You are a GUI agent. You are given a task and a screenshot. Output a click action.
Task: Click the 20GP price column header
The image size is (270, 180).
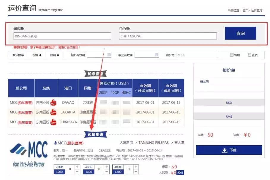point(103,93)
